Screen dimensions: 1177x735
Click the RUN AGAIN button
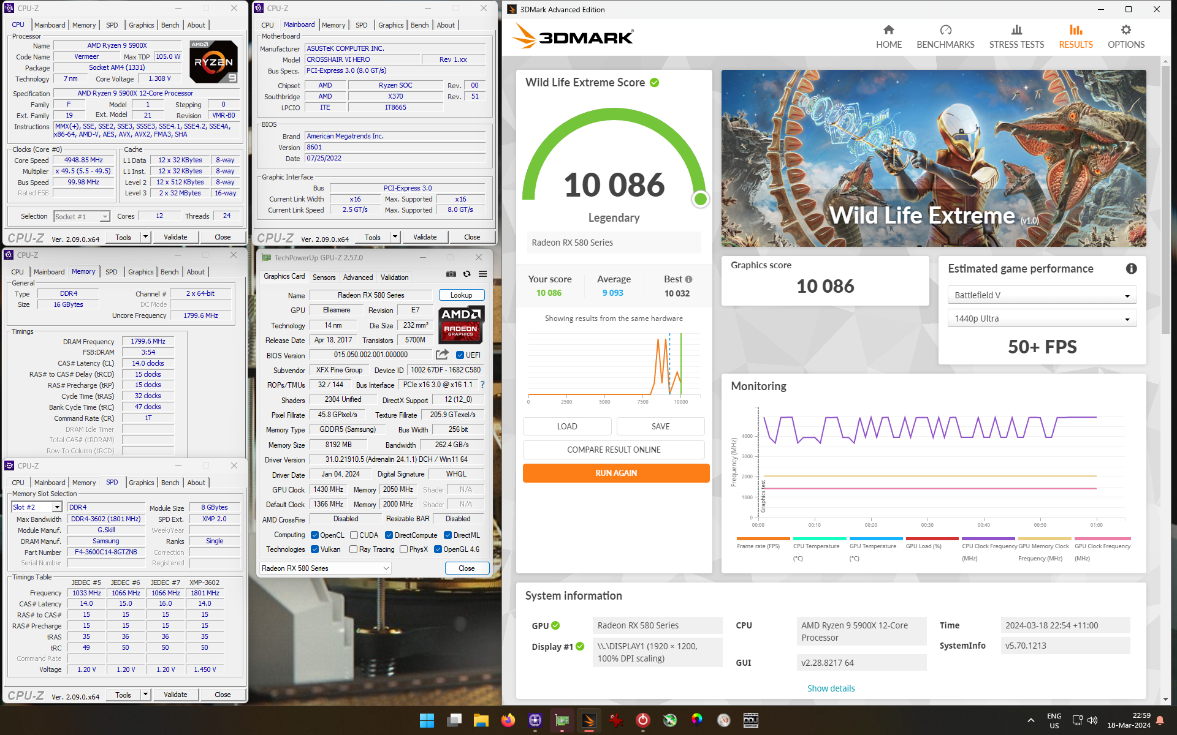point(616,473)
